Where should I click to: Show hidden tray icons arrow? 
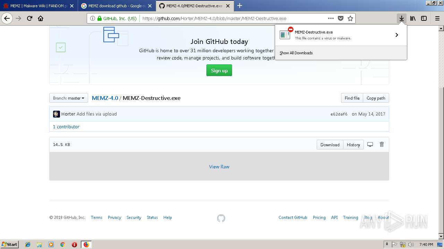(x=387, y=244)
